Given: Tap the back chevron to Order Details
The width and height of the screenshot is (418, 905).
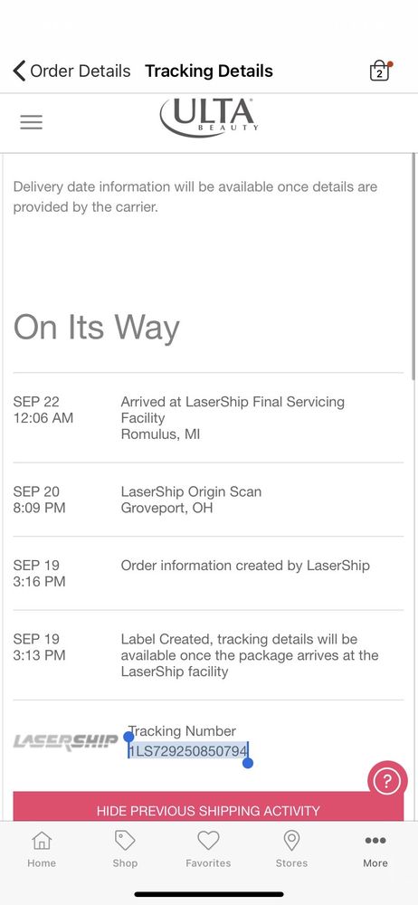Looking at the screenshot, I should pos(19,71).
